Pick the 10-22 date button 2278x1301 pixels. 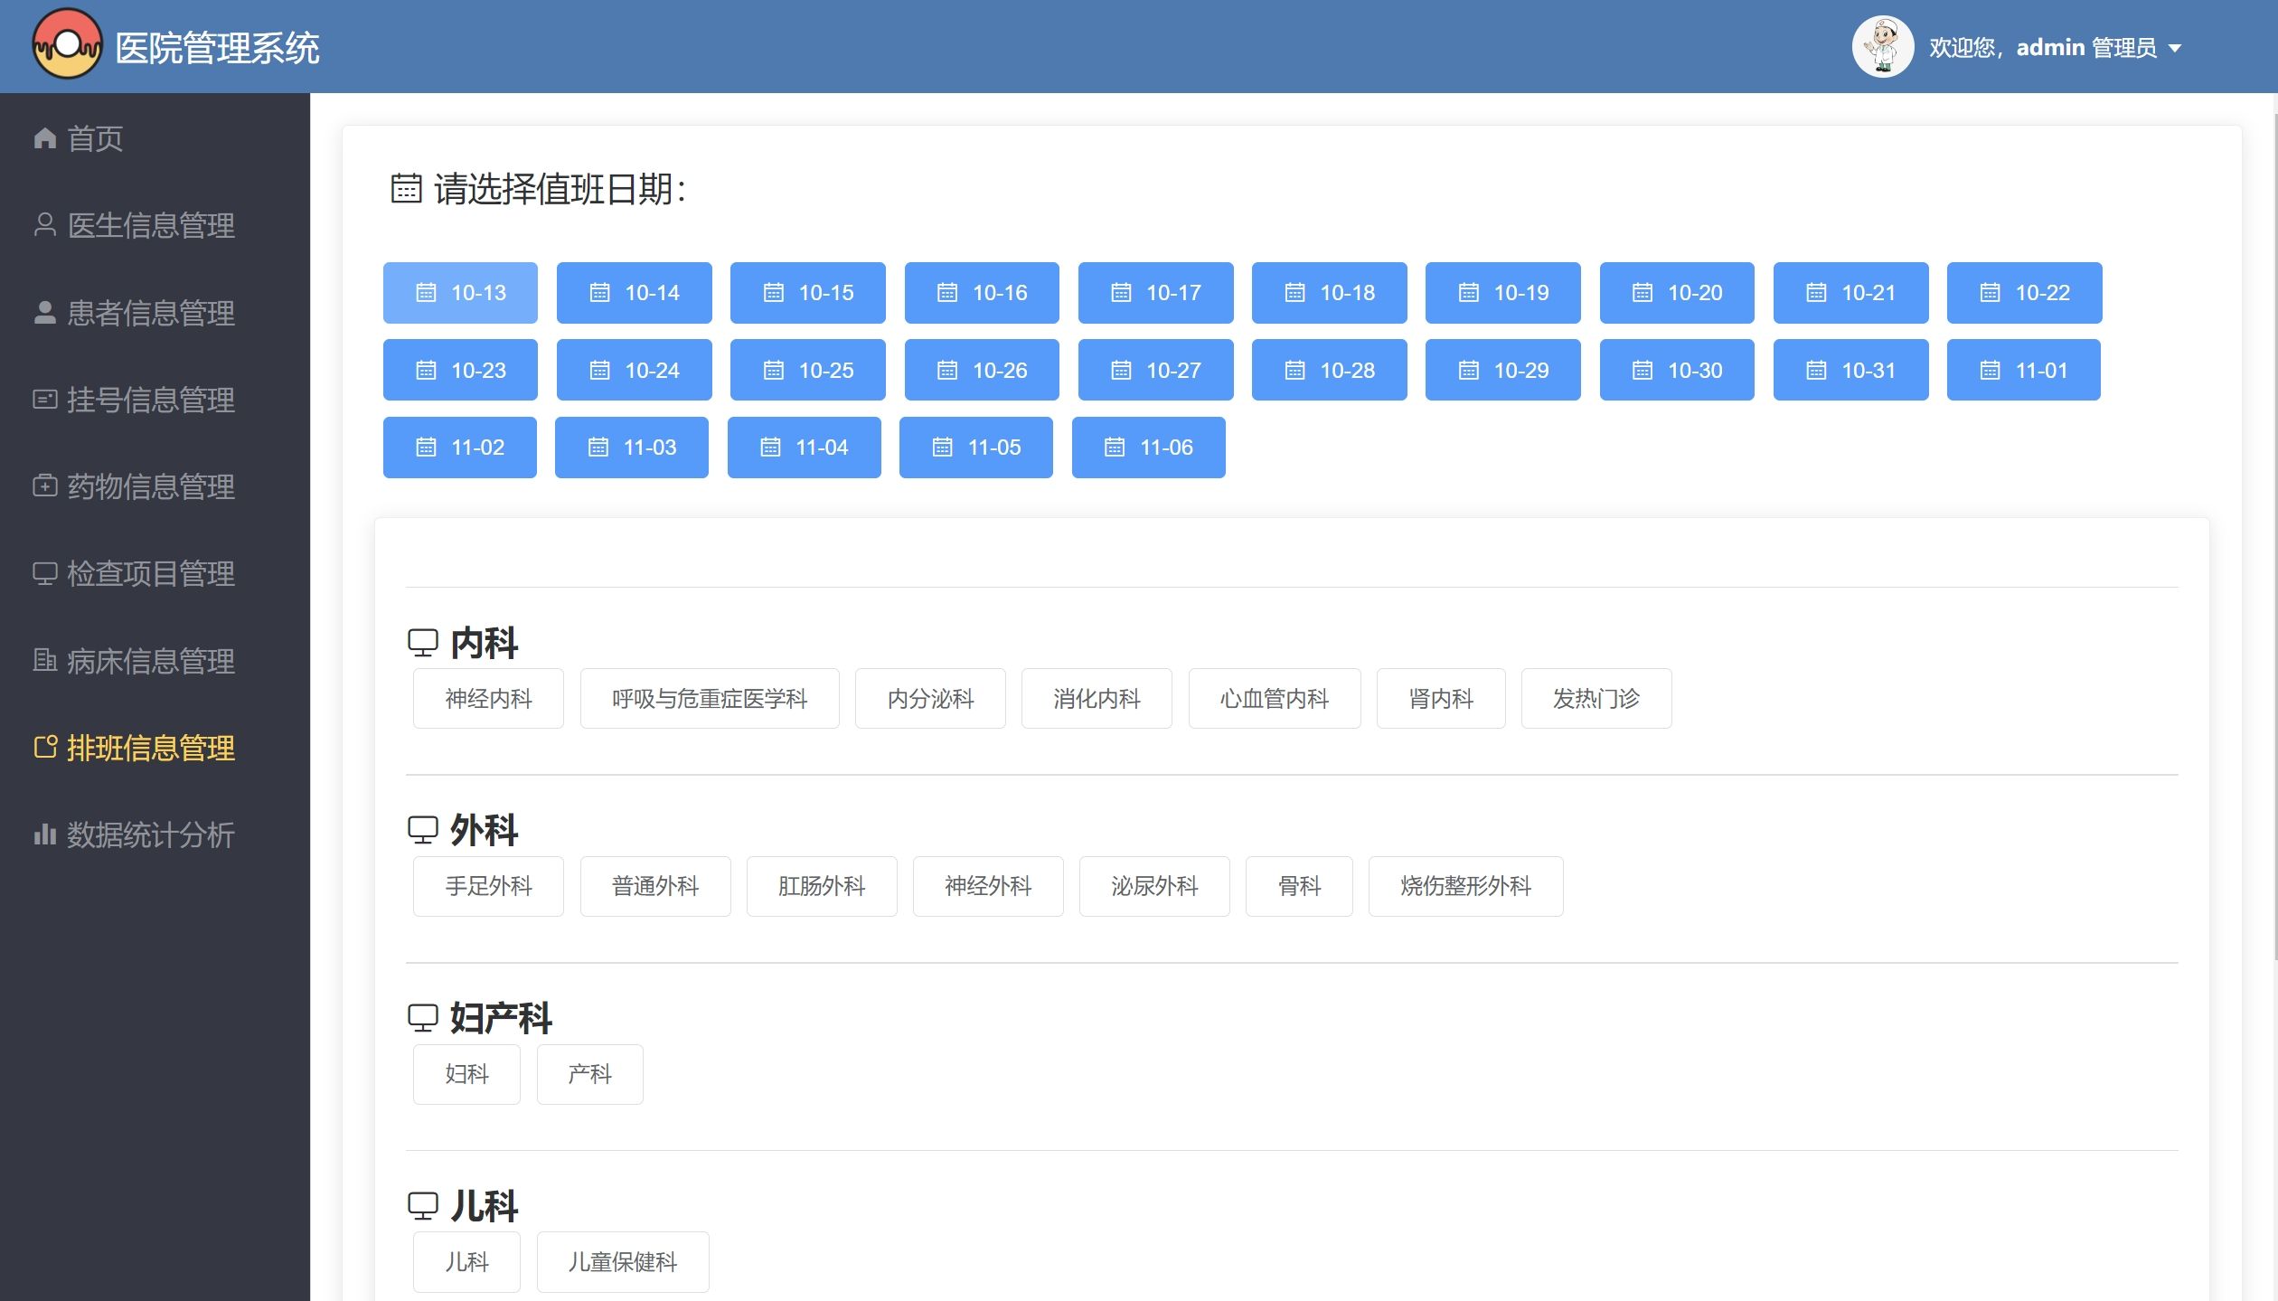2024,293
